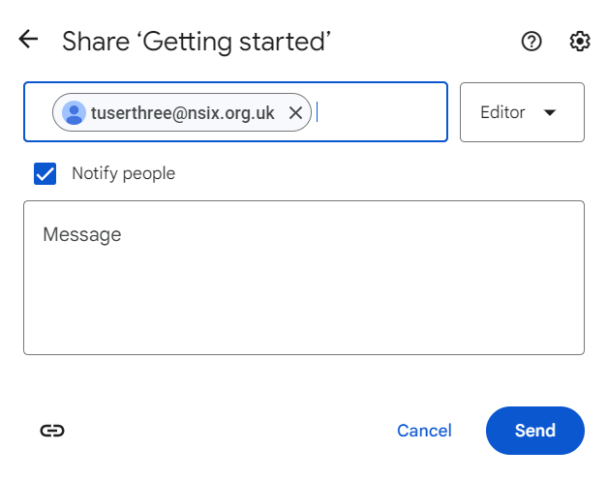Remove tuserthree@nsix.org.uk chip with the X

296,112
